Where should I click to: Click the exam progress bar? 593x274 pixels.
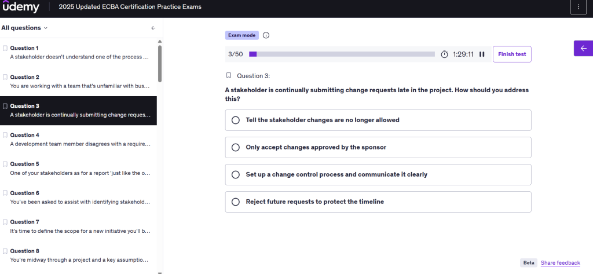tap(342, 54)
